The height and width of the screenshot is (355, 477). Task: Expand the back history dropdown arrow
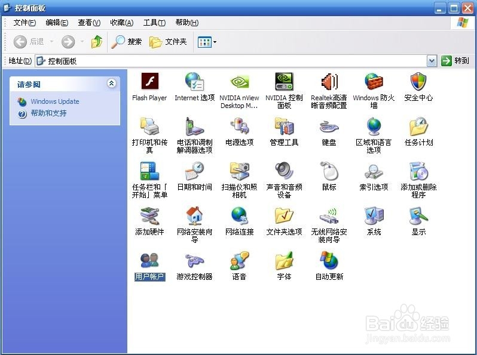tap(52, 42)
